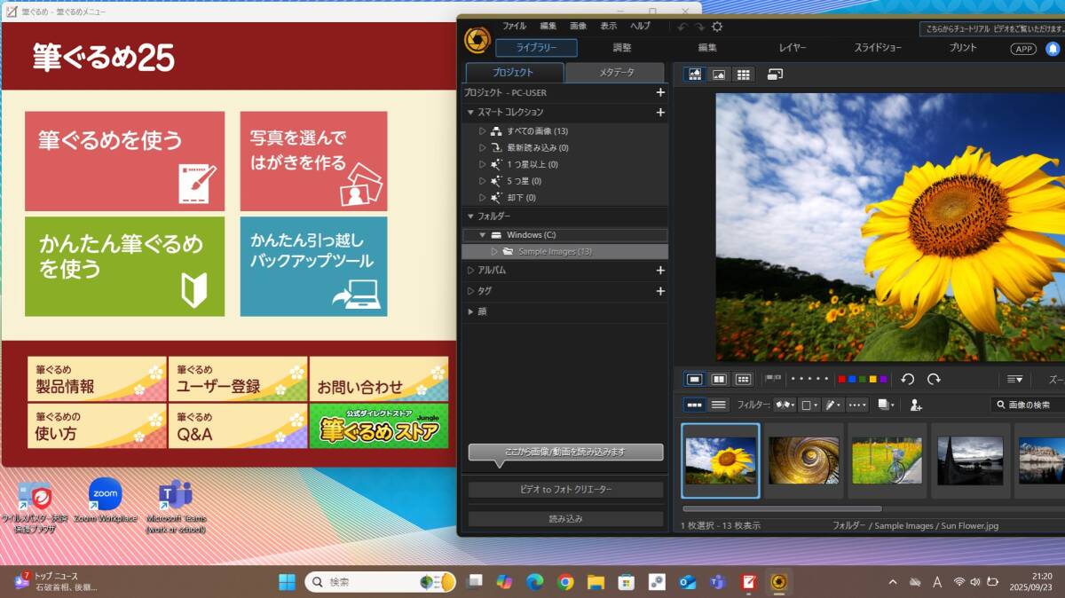1065x598 pixels.
Task: Click the flag pick/reject icon
Action: point(773,379)
